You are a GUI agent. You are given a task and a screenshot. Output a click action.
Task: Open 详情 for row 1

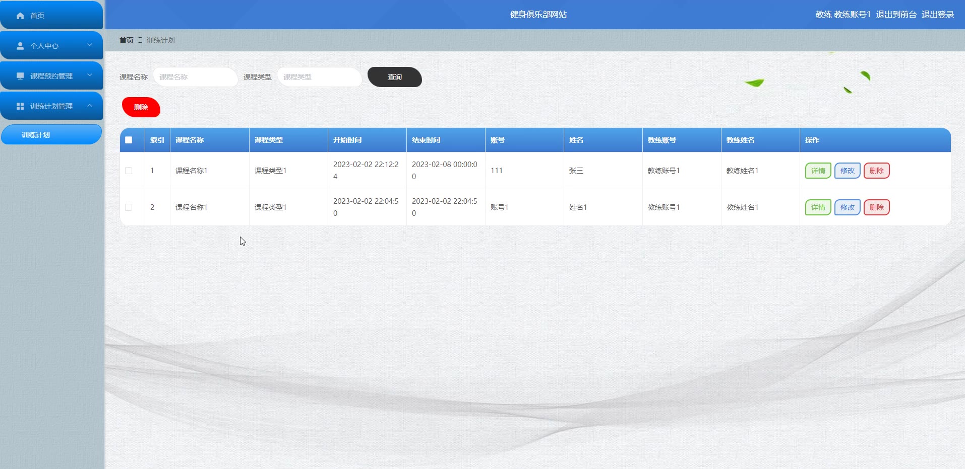pyautogui.click(x=818, y=171)
